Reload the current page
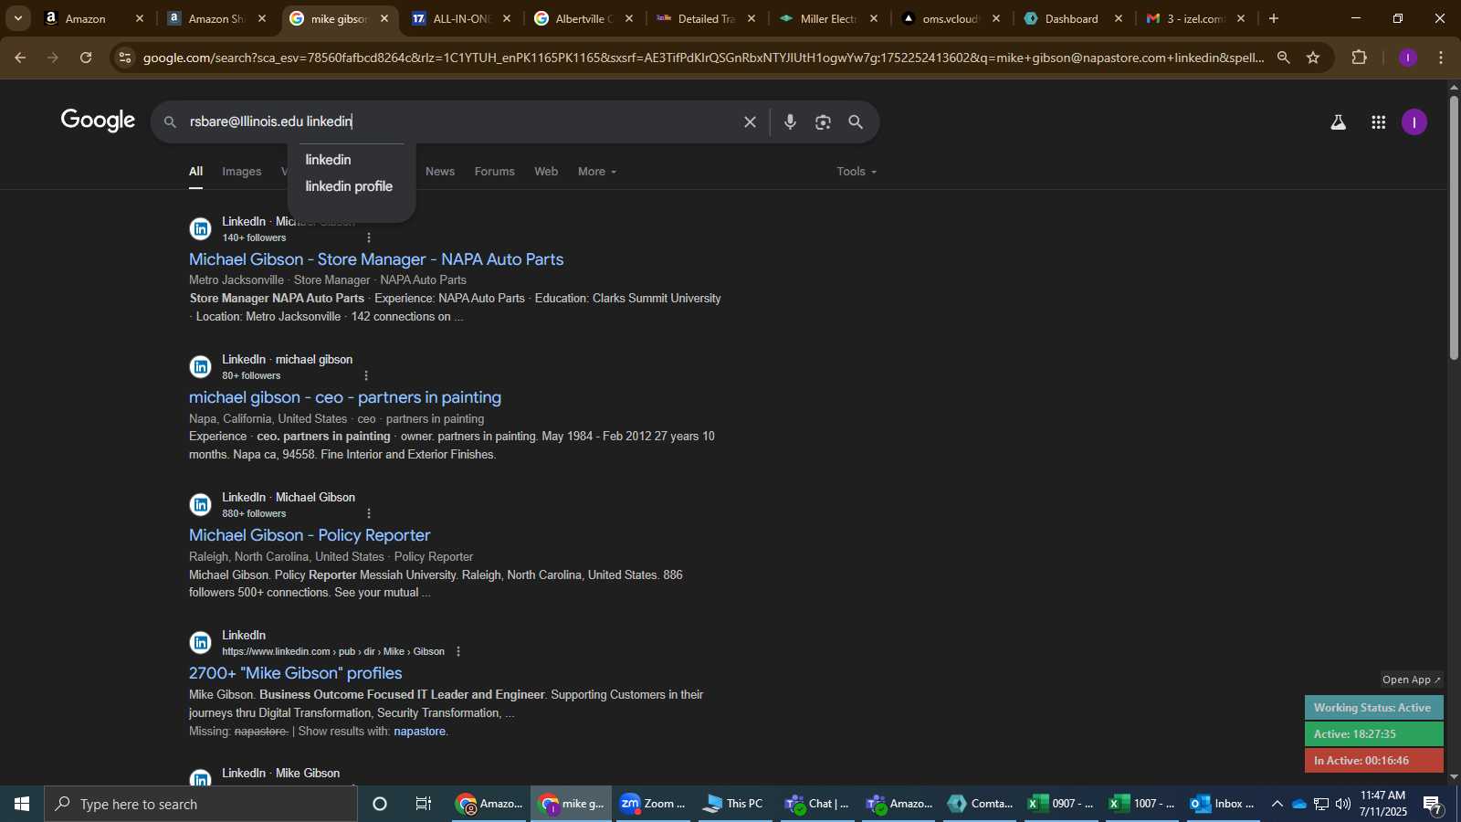1461x822 pixels. (86, 58)
